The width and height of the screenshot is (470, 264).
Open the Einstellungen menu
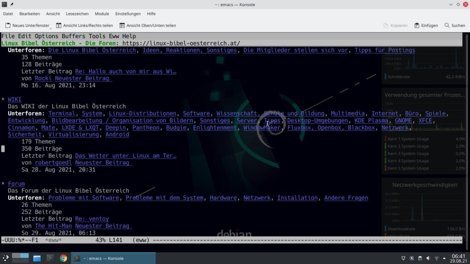tap(128, 14)
